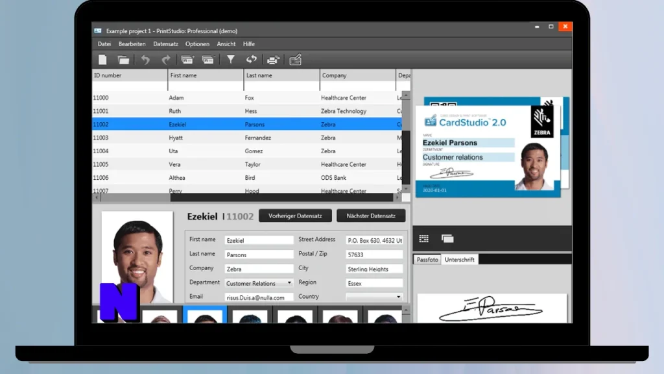Sort by ID number column header

[x=130, y=75]
